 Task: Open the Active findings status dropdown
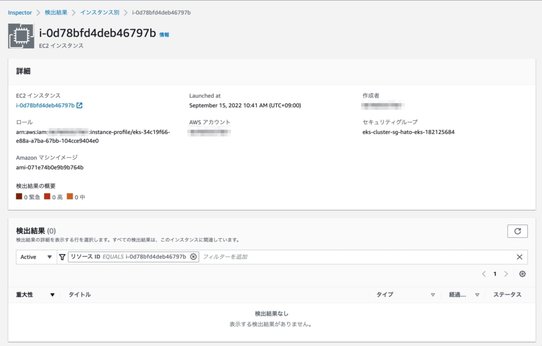(x=35, y=257)
